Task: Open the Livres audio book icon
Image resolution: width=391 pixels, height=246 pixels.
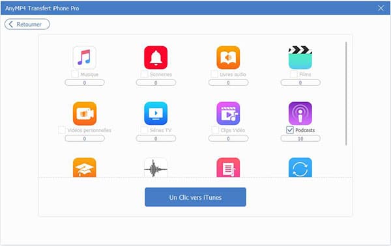Action: (x=228, y=57)
